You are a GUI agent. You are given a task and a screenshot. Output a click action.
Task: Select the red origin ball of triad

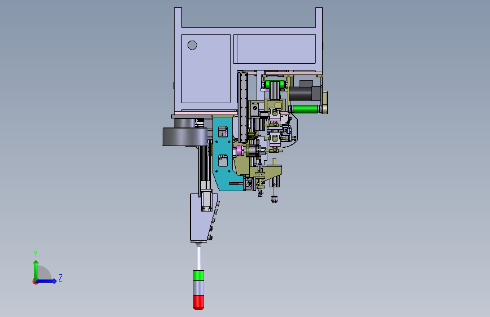[x=34, y=281]
